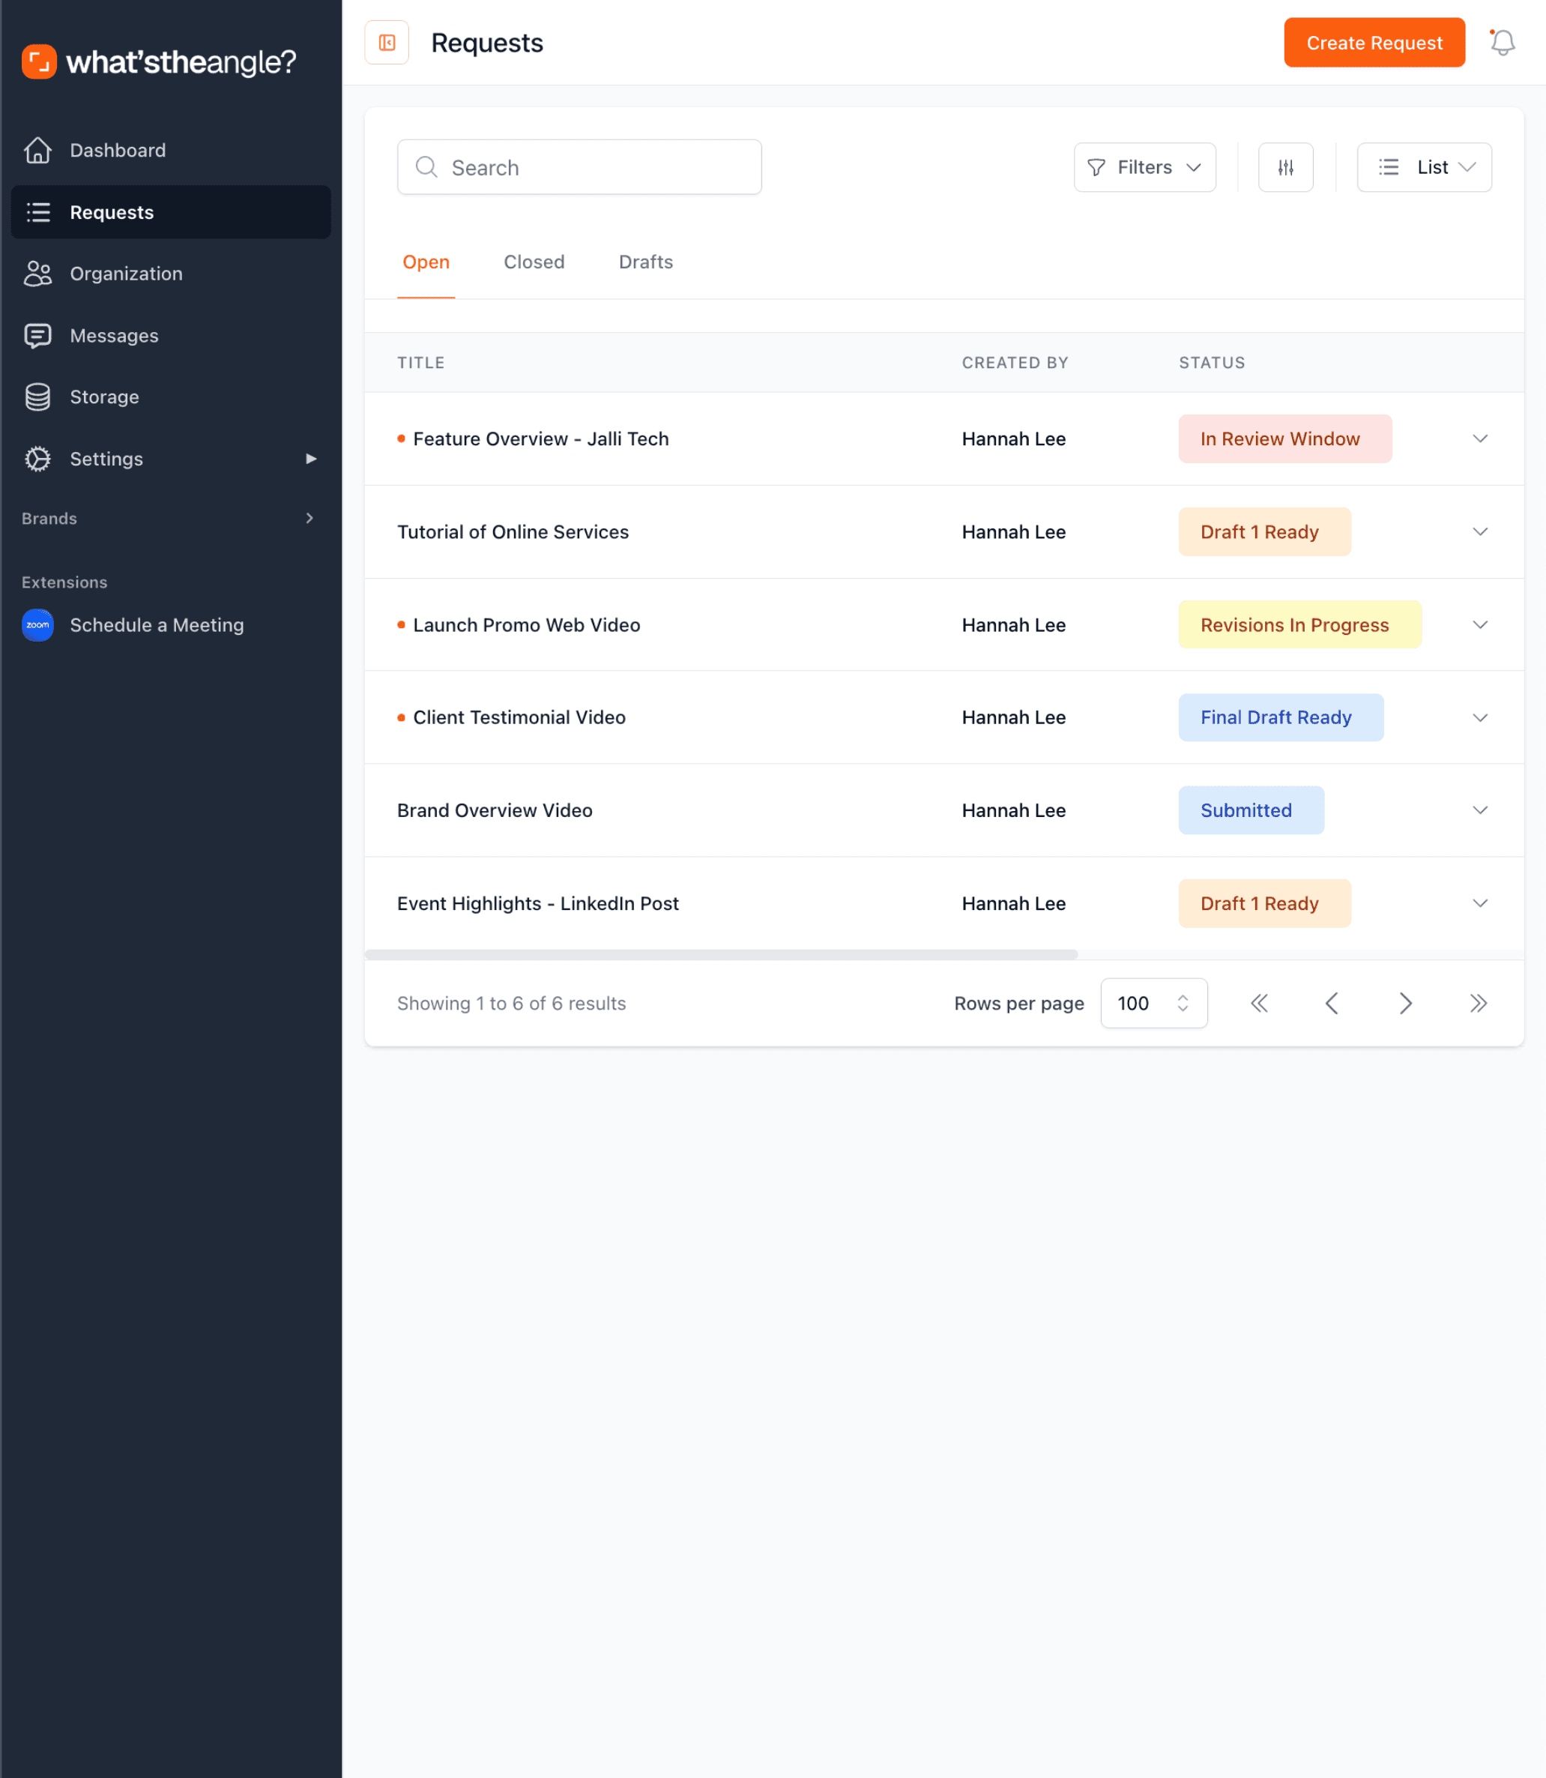This screenshot has height=1778, width=1546.
Task: Collapse the sidebar panel icon
Action: [387, 42]
